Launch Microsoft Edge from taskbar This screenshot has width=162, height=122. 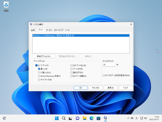coord(92,118)
